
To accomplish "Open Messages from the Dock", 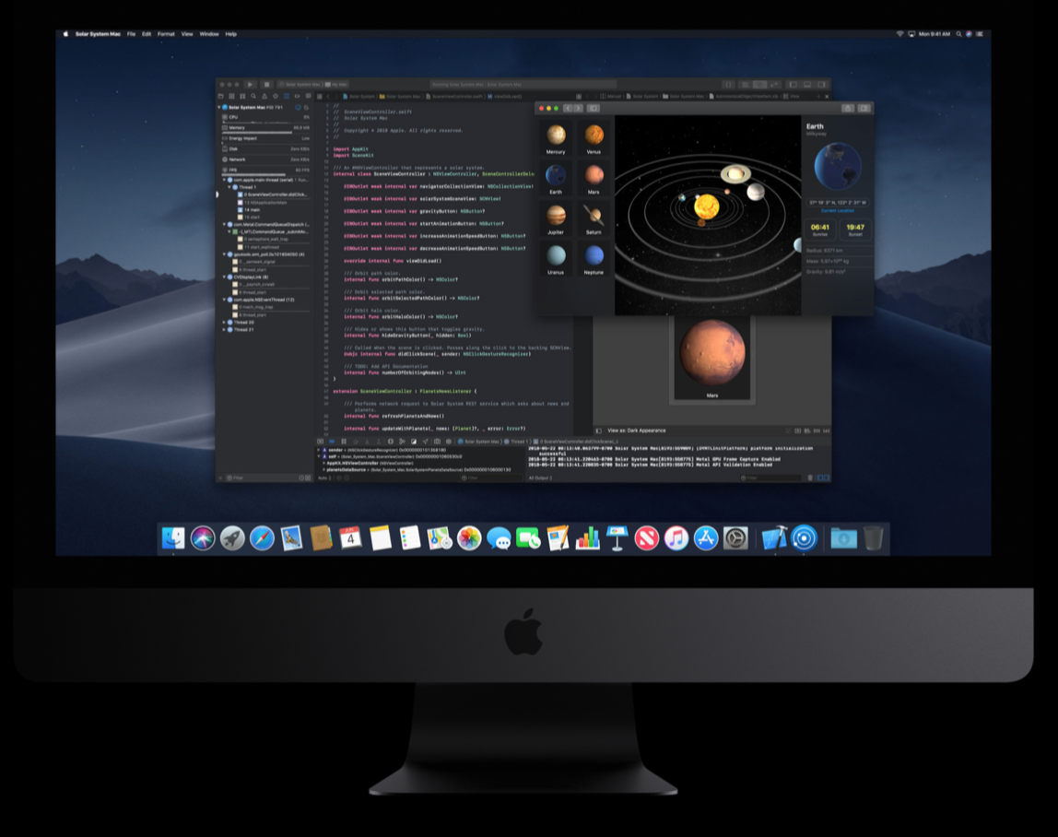I will (x=499, y=538).
